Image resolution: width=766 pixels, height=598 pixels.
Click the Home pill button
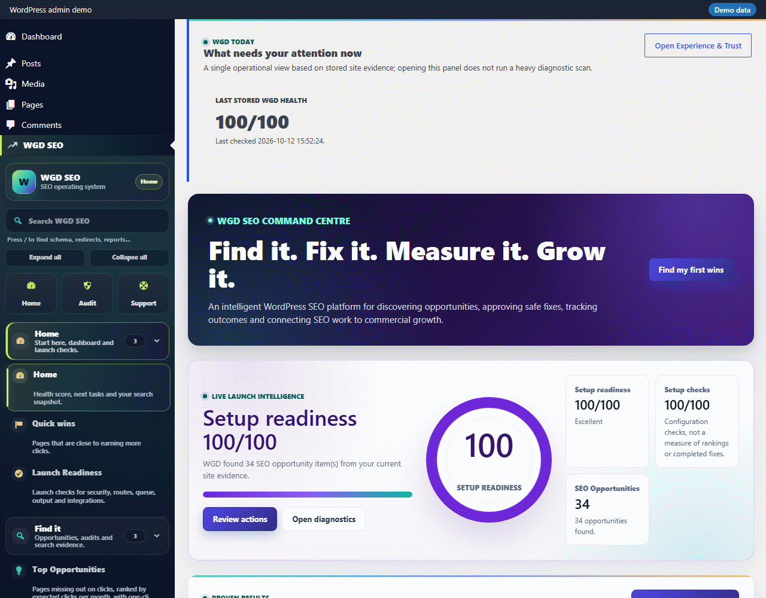pos(149,182)
